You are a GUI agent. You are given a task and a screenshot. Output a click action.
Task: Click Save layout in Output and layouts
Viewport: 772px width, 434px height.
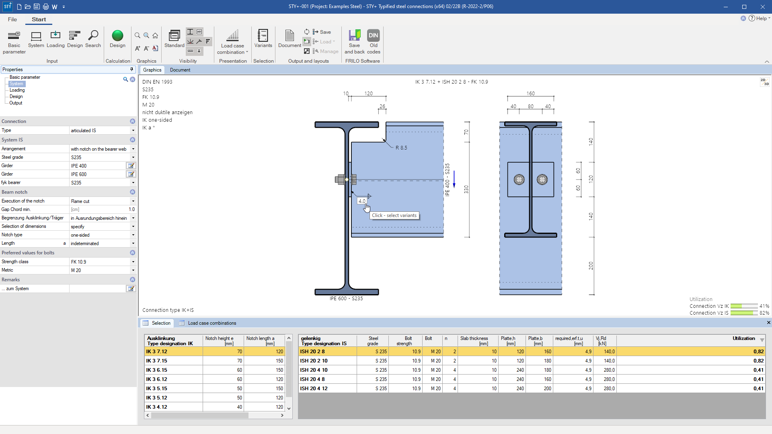point(322,32)
